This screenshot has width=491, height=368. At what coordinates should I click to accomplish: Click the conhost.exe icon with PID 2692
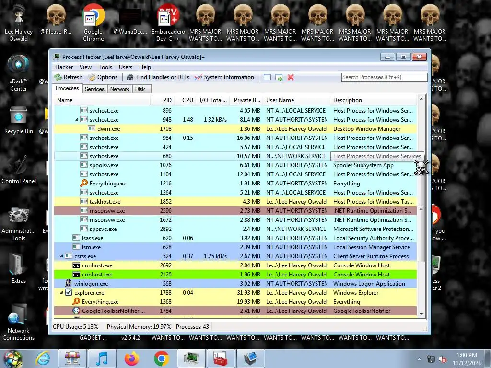tap(76, 265)
